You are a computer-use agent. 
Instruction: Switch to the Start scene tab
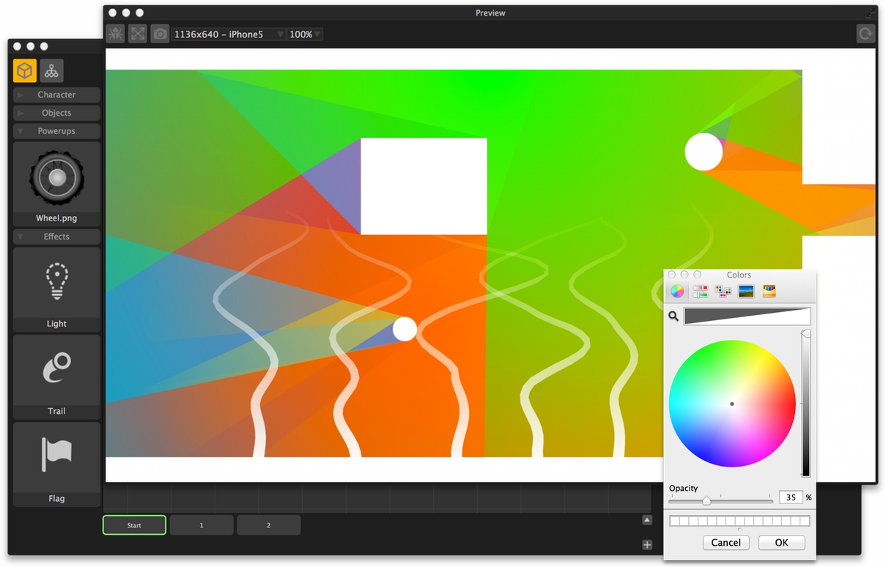(134, 525)
